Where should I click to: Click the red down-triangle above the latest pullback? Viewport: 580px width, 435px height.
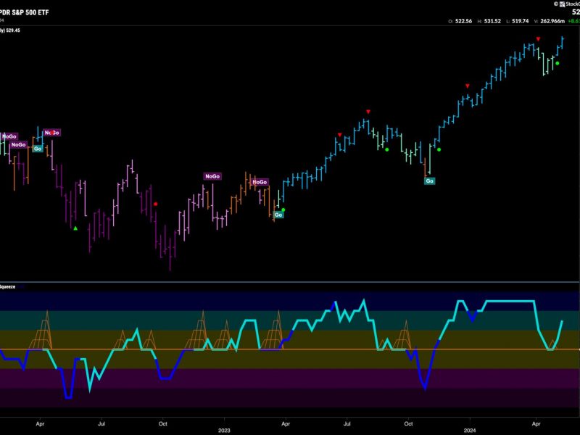pos(538,39)
